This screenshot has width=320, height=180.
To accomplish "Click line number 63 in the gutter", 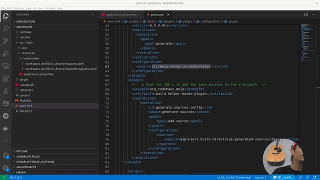I will [107, 66].
